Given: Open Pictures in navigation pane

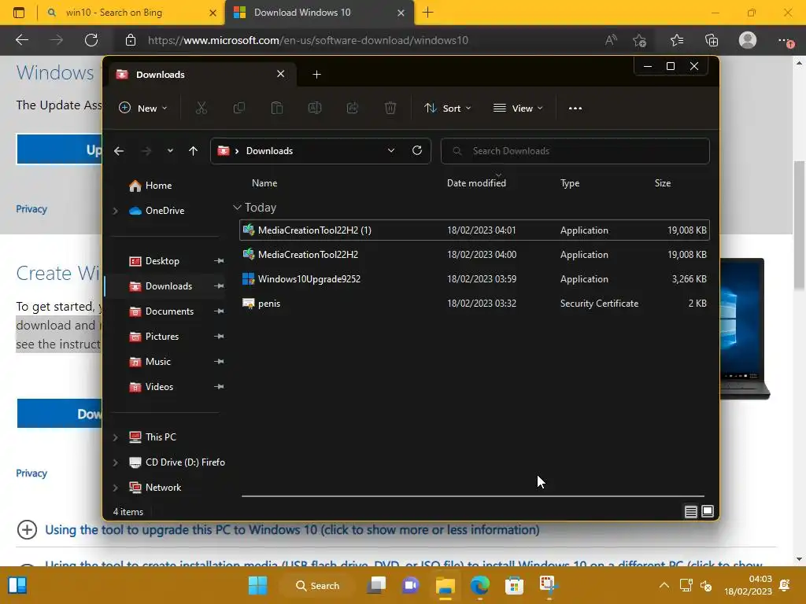Looking at the screenshot, I should (162, 337).
